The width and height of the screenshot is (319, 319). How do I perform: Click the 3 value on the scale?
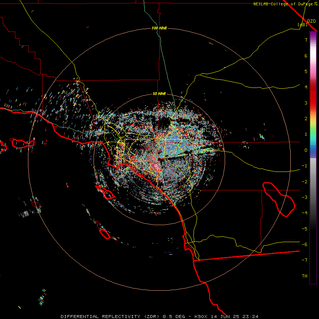pos(306,103)
